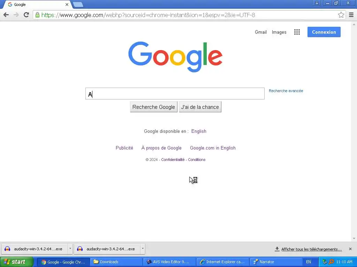Click the green padlock security icon
Screen dimensions: 357x267
click(x=37, y=15)
